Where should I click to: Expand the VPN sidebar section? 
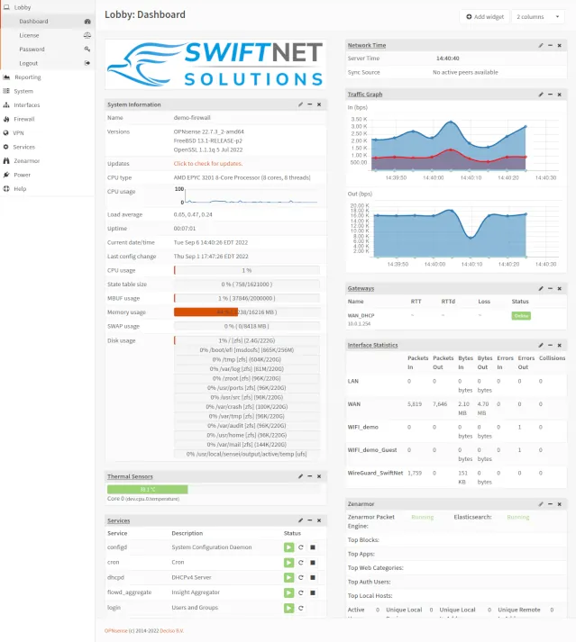point(48,132)
